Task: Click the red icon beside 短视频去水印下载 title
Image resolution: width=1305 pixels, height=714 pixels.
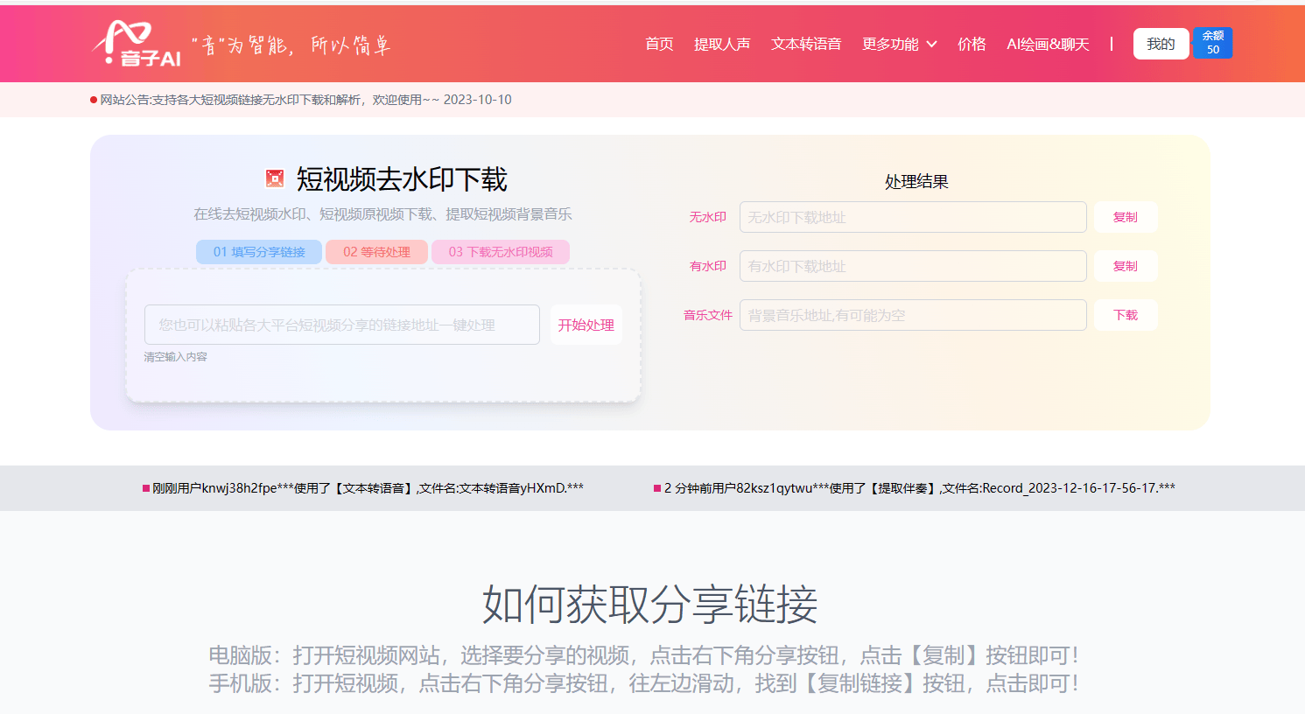Action: (275, 179)
